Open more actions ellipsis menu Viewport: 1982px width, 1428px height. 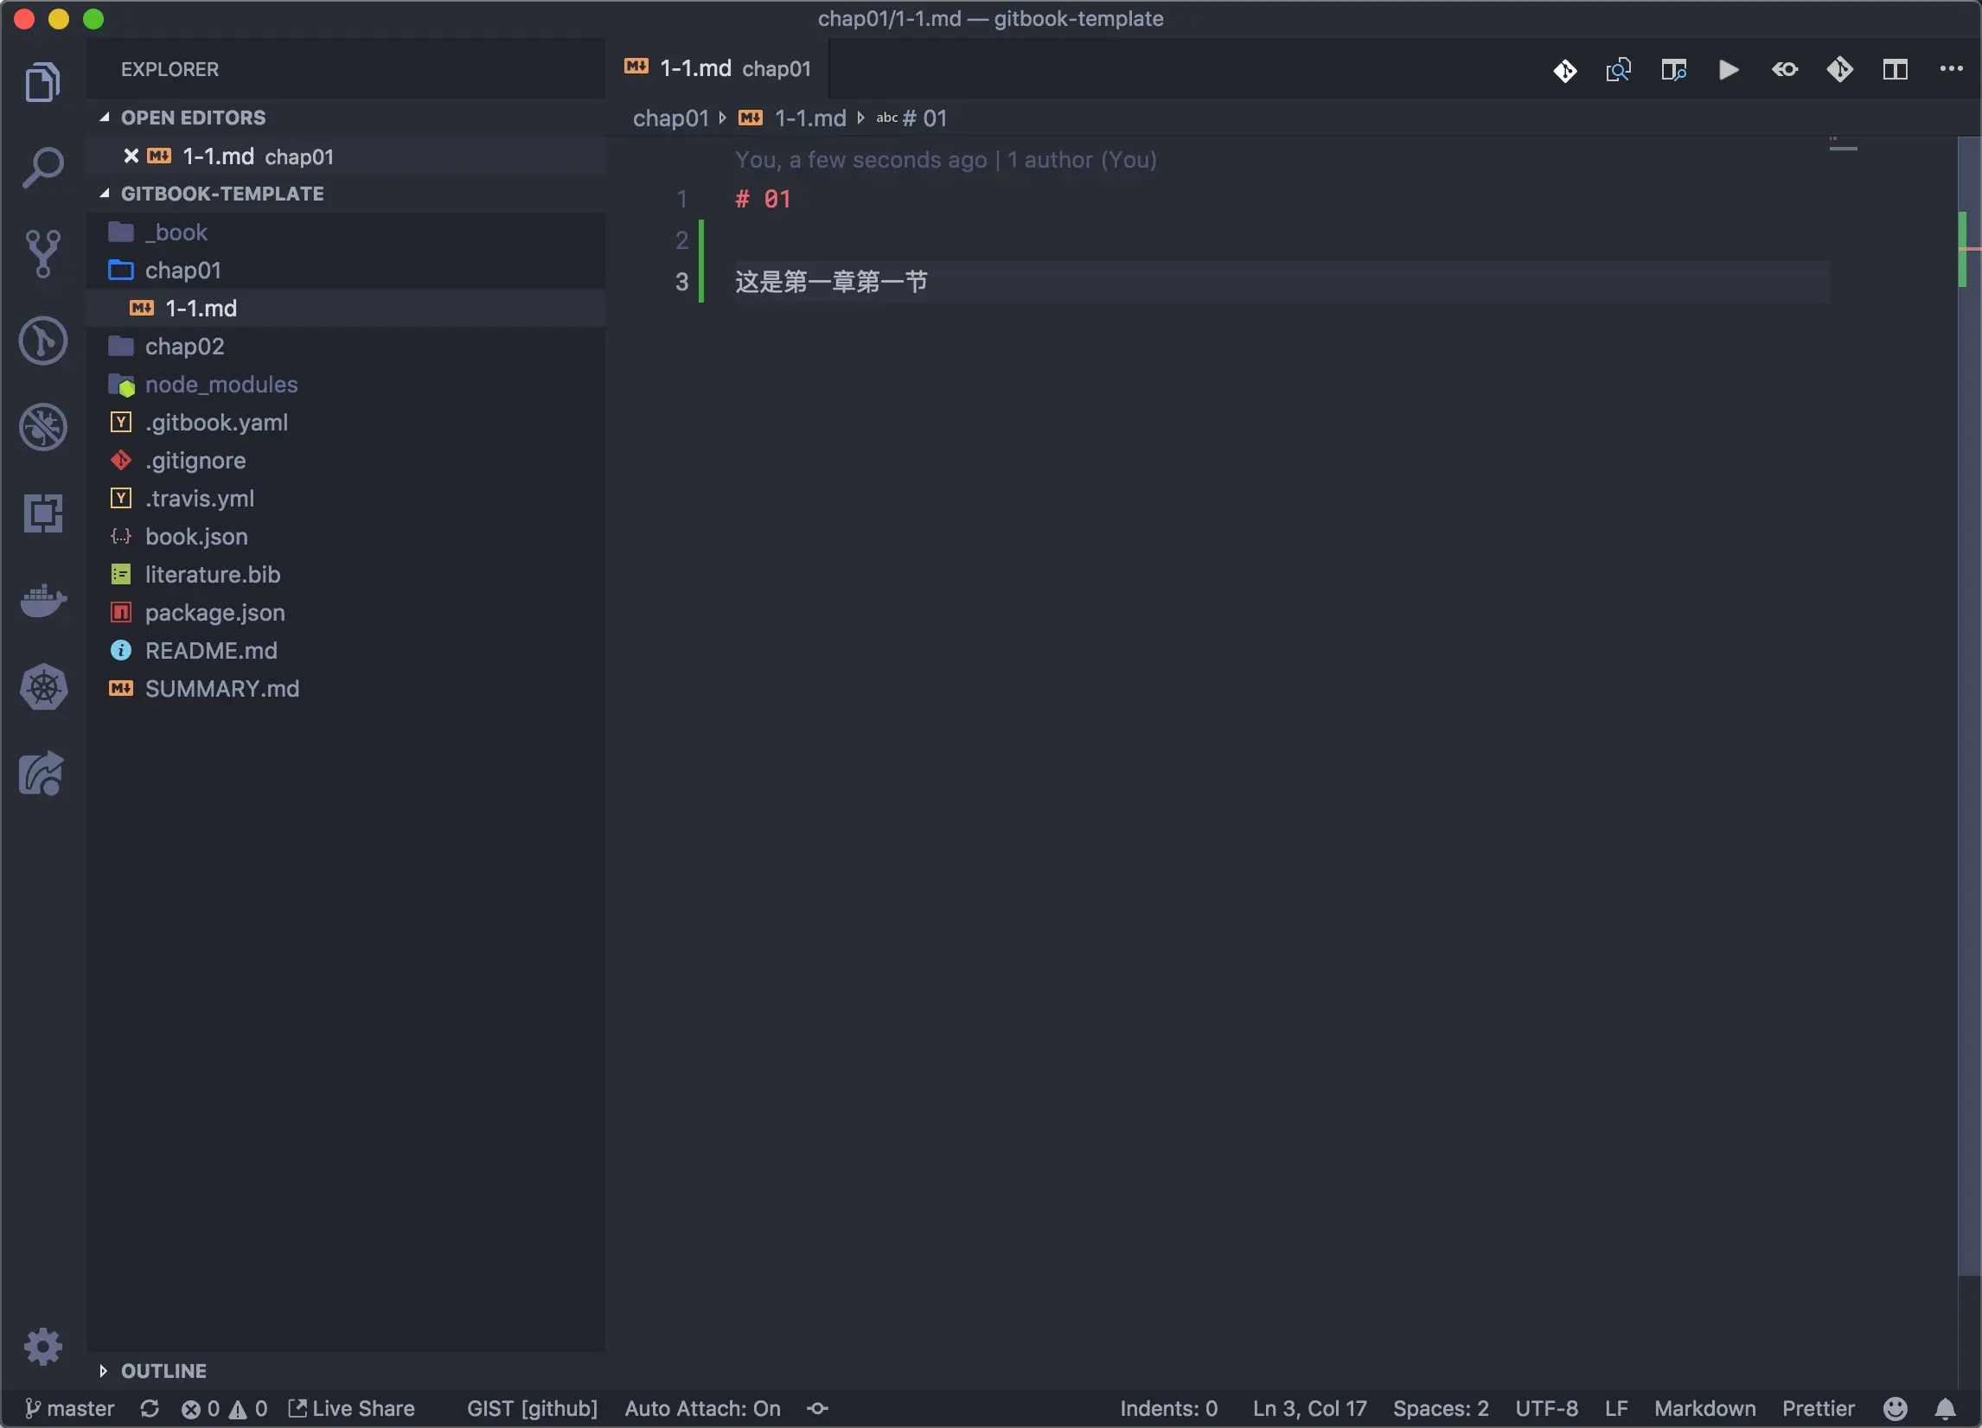tap(1951, 69)
